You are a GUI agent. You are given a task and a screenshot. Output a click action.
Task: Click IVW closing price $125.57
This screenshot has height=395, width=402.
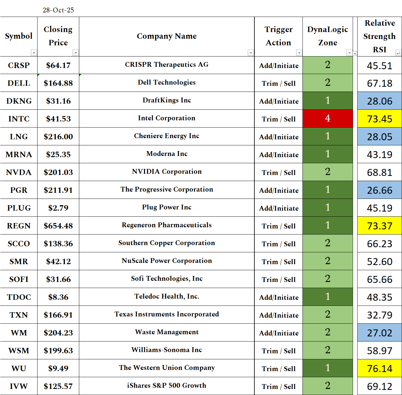58,386
